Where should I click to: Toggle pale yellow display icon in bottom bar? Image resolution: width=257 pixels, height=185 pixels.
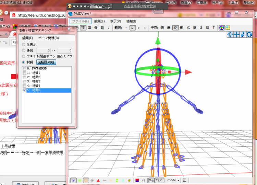coord(111,180)
